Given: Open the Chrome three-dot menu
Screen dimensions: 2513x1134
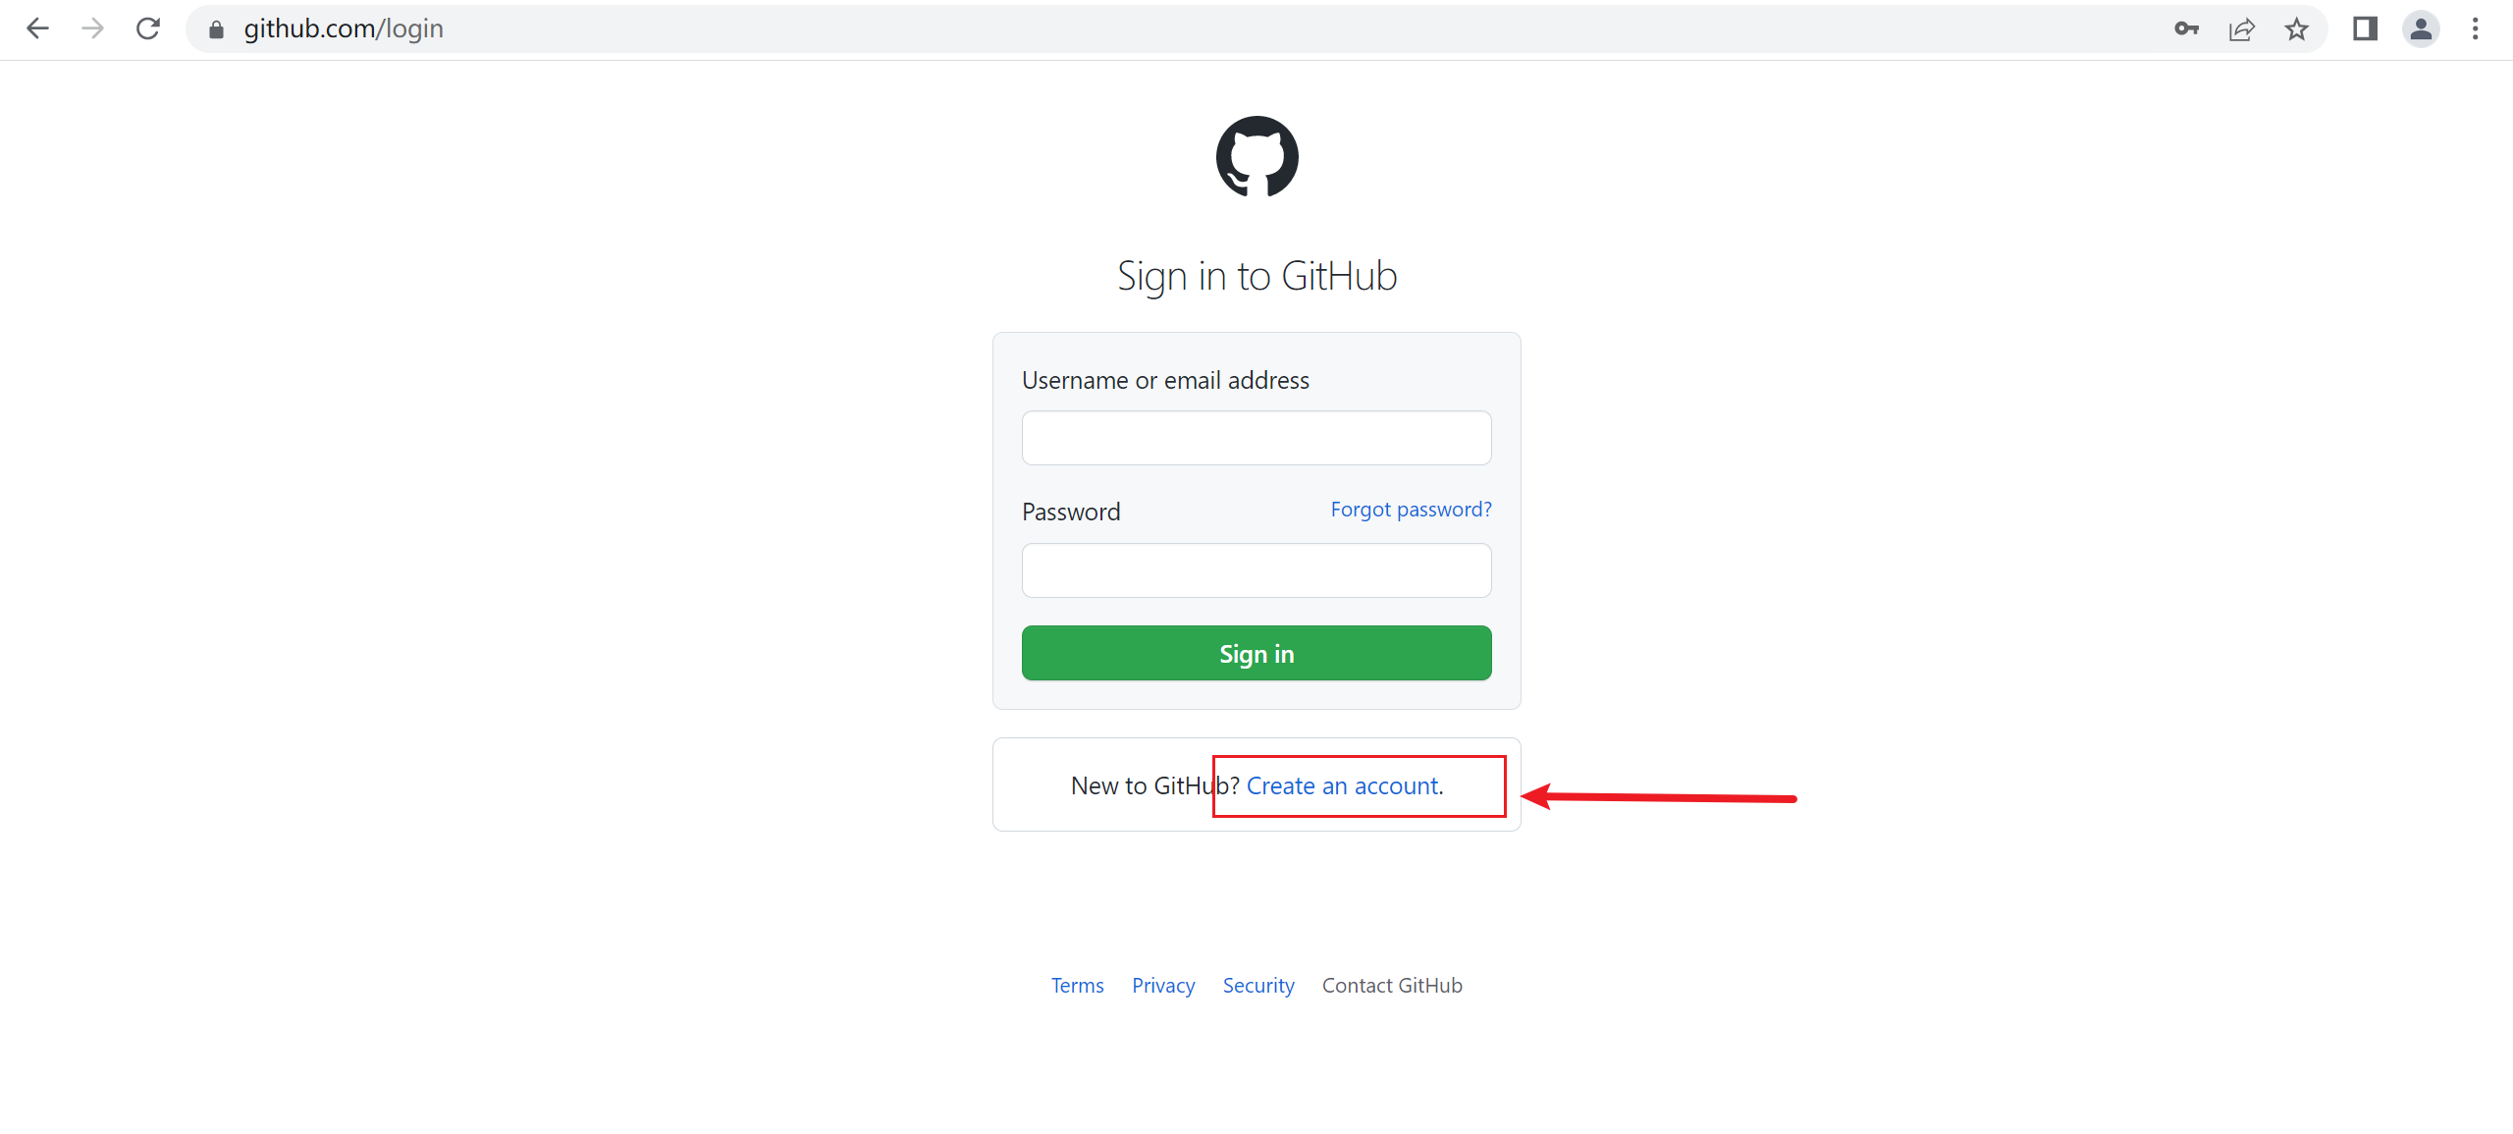Looking at the screenshot, I should 2476,29.
